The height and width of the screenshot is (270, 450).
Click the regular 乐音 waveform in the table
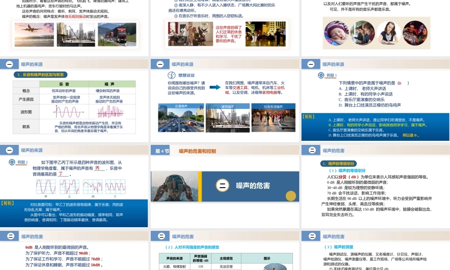click(68, 112)
